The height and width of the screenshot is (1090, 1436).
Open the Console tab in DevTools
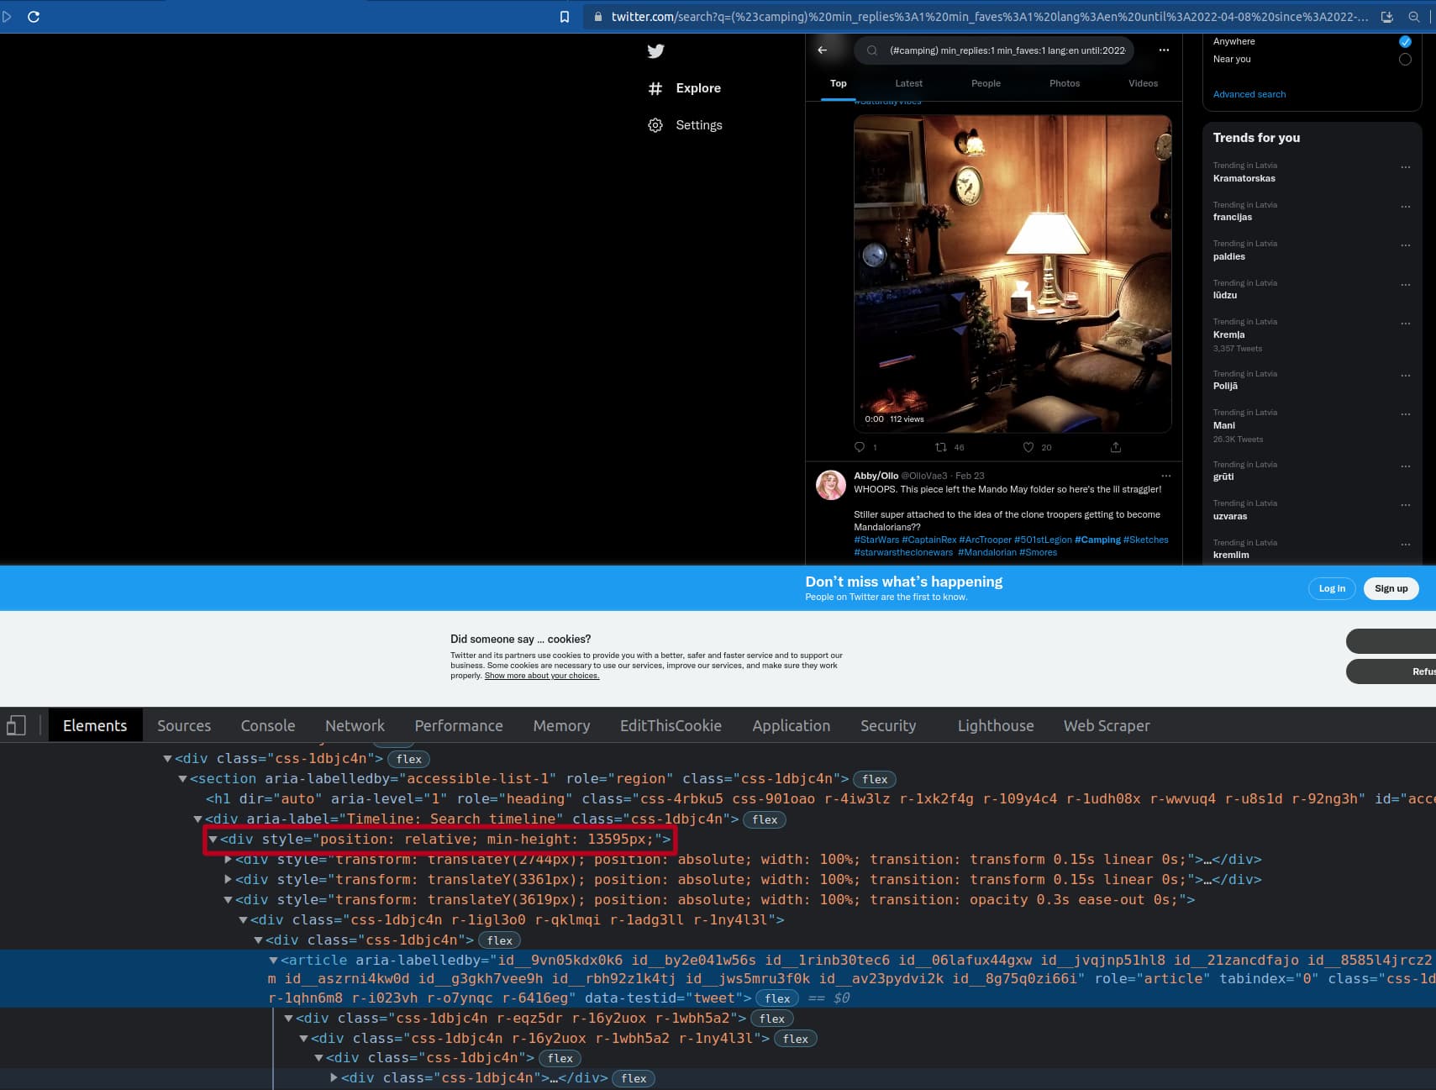point(268,725)
